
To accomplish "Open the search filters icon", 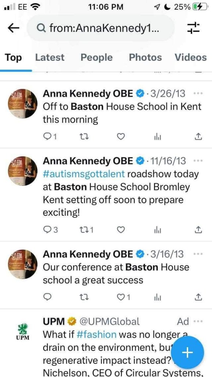I will click(194, 28).
